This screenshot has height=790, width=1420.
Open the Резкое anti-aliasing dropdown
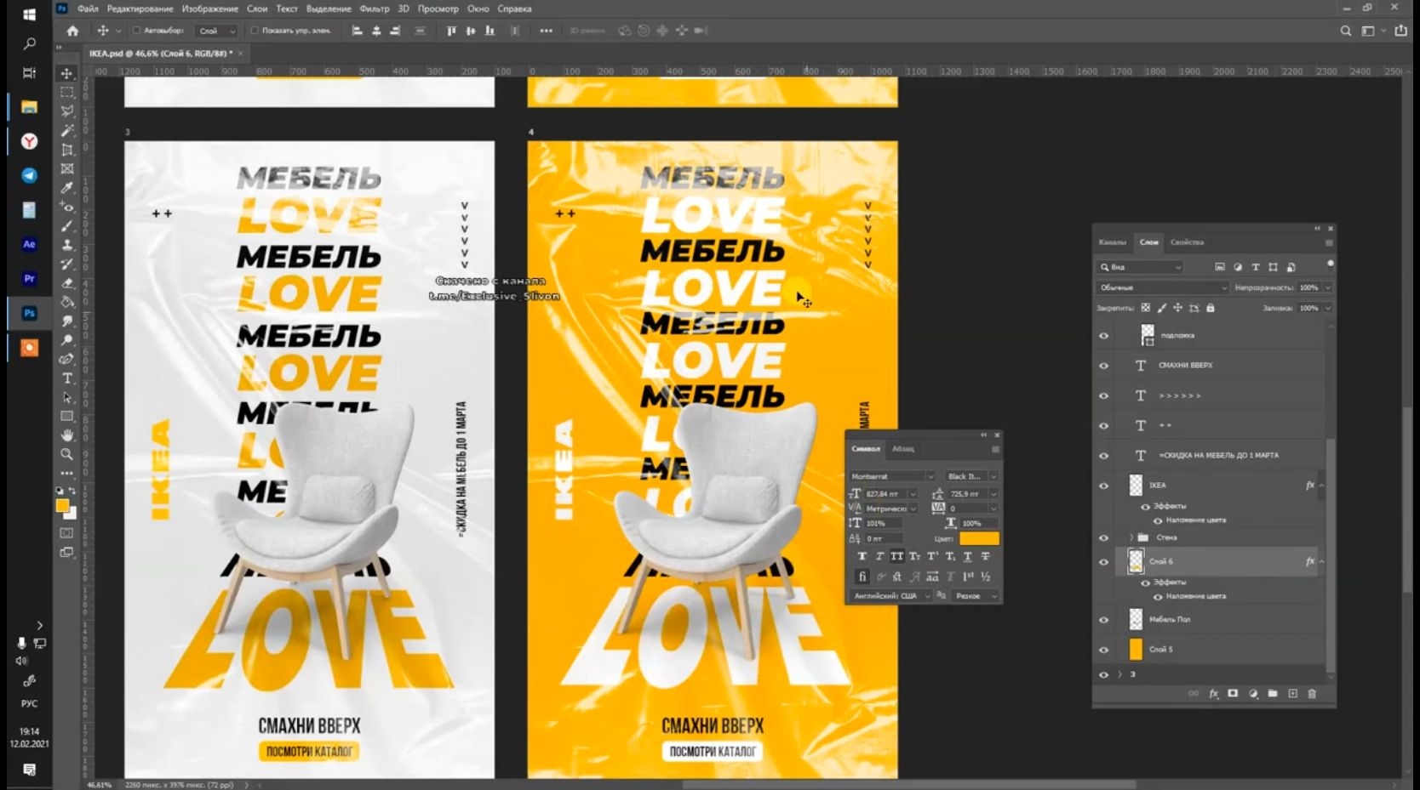click(976, 596)
